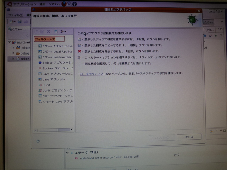
Task: Expand the Includes tree node
Action: point(13,47)
